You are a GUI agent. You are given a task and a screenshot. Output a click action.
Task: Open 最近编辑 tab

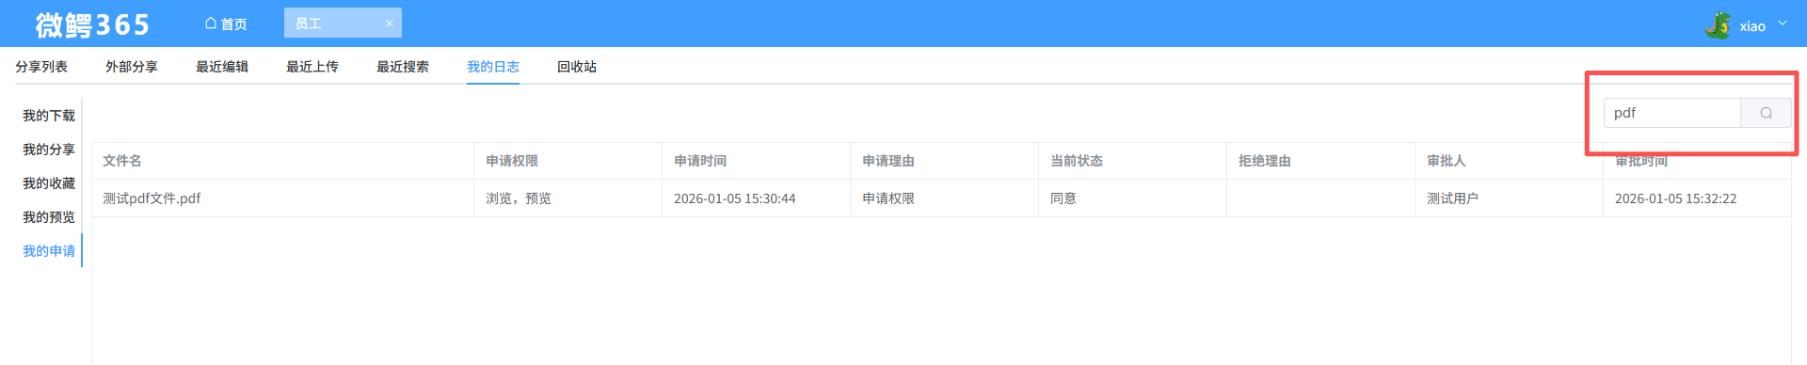pos(222,67)
